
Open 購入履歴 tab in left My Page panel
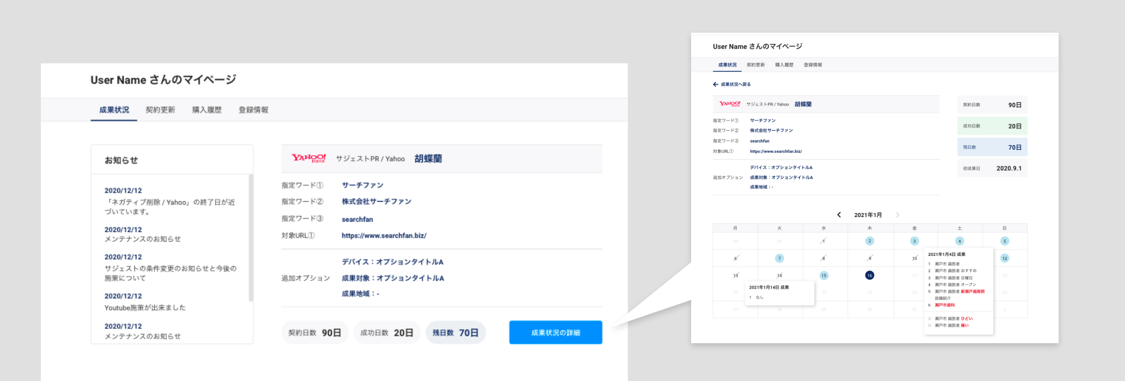207,110
